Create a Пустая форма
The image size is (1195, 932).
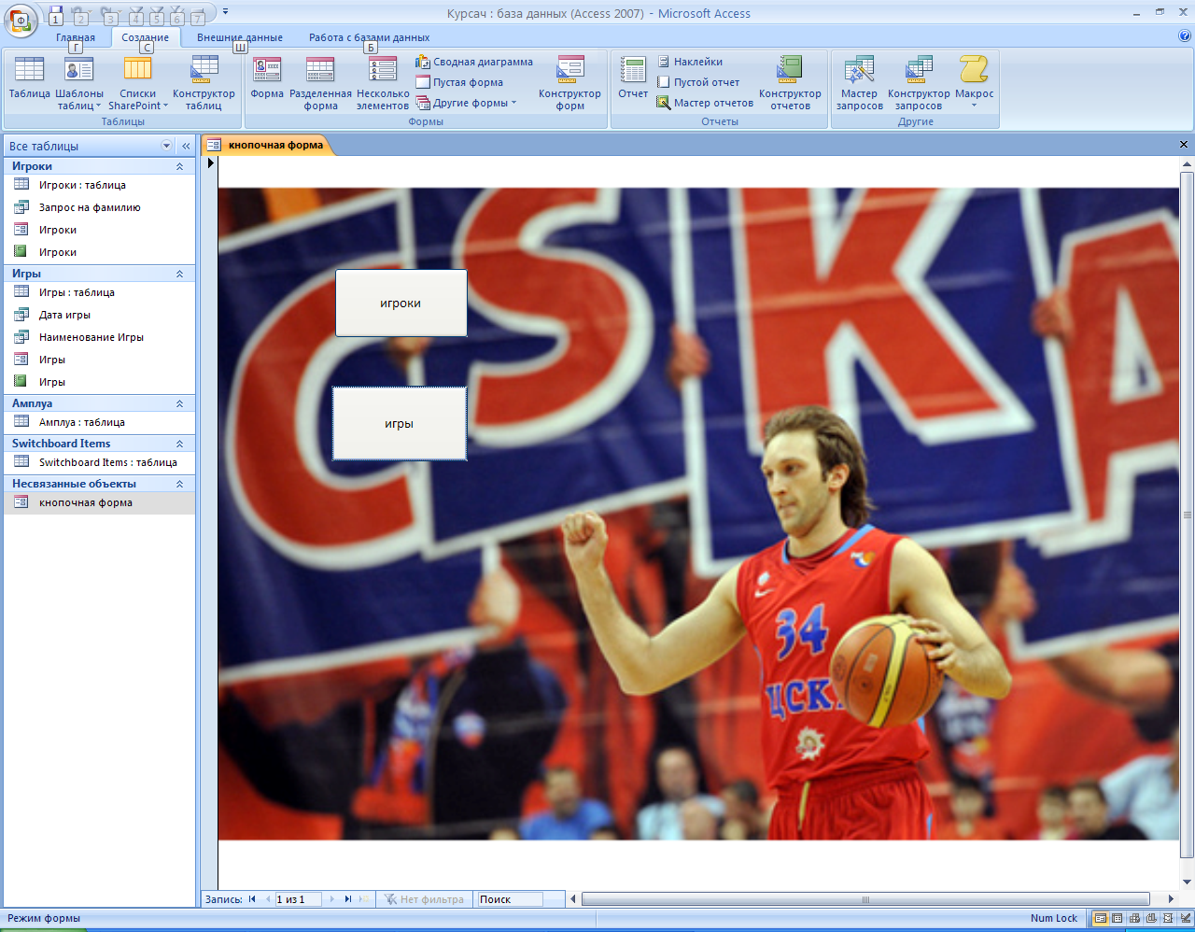[459, 82]
